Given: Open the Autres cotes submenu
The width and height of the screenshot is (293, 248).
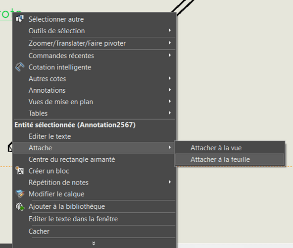Looking at the screenshot, I should coord(94,79).
